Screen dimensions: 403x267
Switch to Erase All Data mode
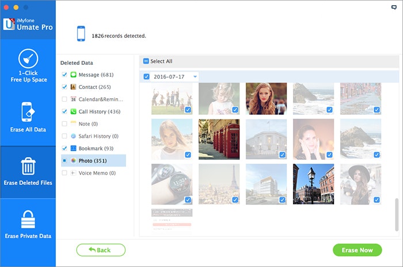[x=28, y=117]
